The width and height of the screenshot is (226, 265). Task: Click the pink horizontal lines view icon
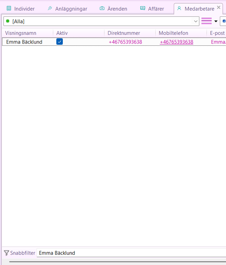[206, 21]
